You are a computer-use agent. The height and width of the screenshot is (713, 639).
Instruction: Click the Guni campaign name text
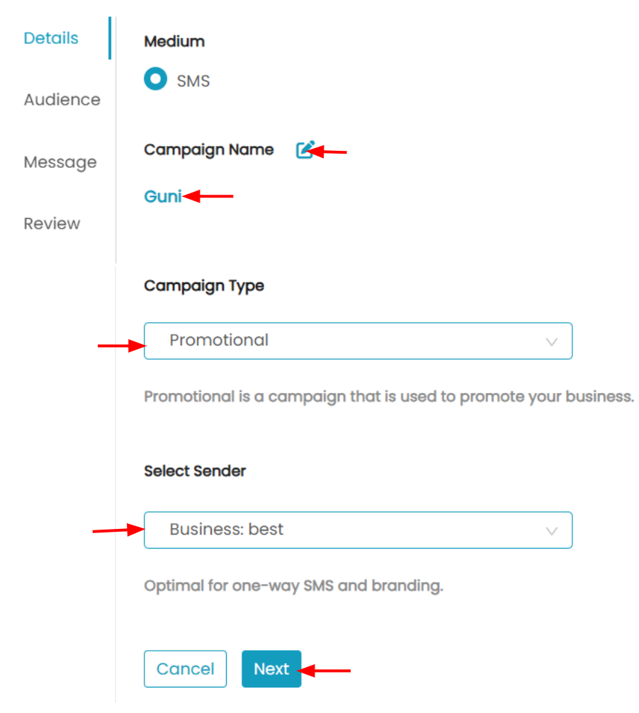tap(163, 196)
